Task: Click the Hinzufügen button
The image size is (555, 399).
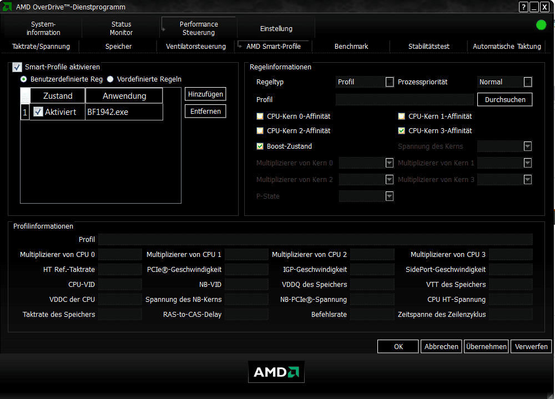Action: coord(205,94)
